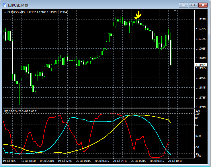
Task: Click price level 1.12145 on scale
Action: point(201,39)
